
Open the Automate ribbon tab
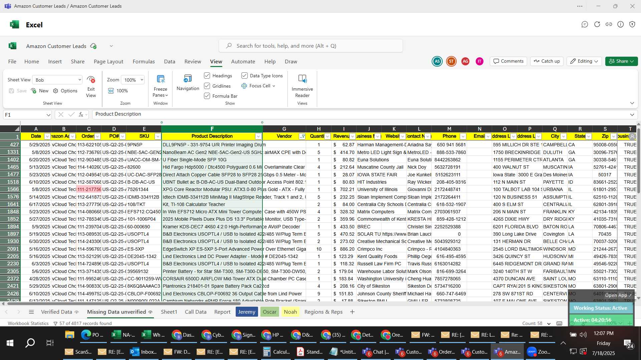click(243, 62)
